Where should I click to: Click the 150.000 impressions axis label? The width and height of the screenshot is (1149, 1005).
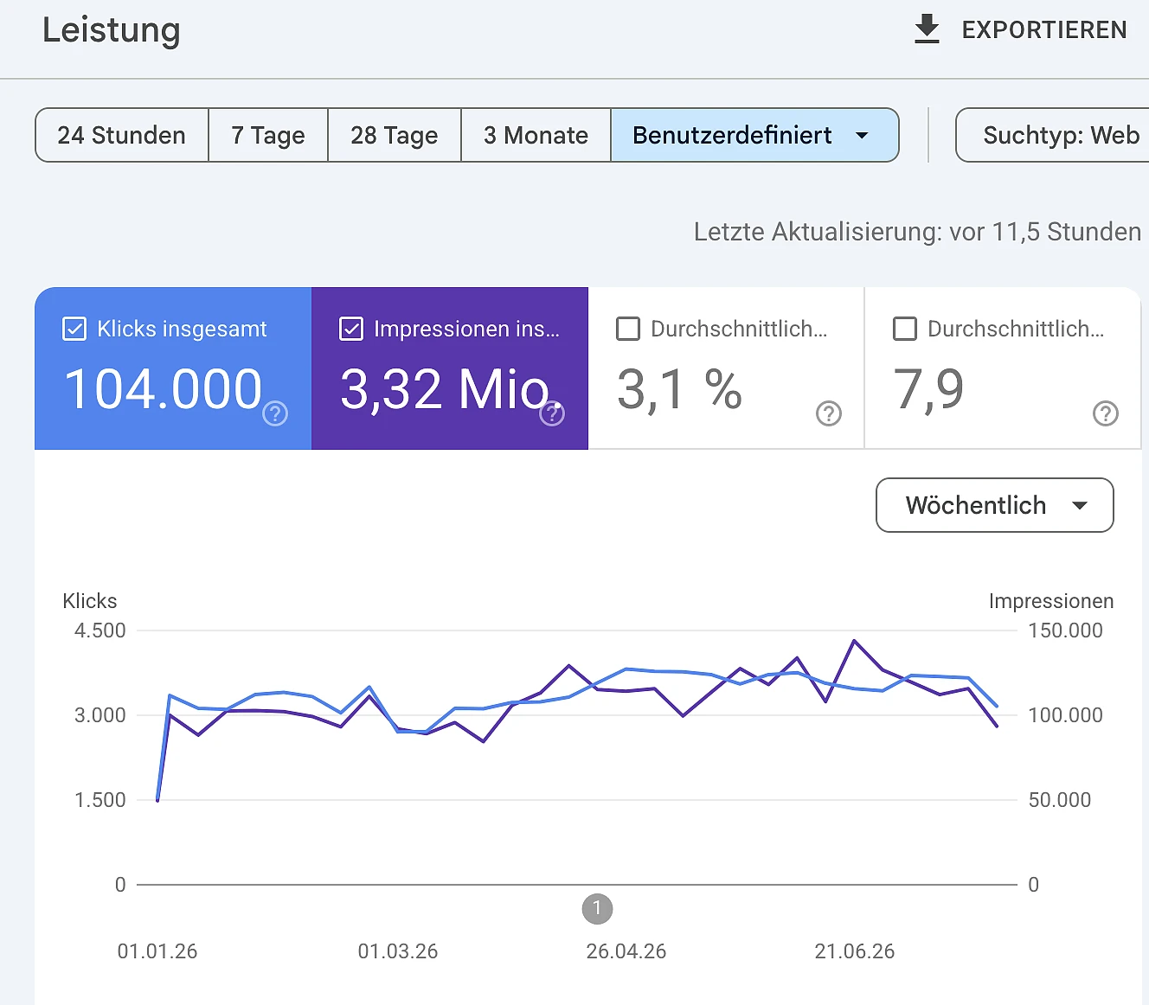click(x=1065, y=631)
